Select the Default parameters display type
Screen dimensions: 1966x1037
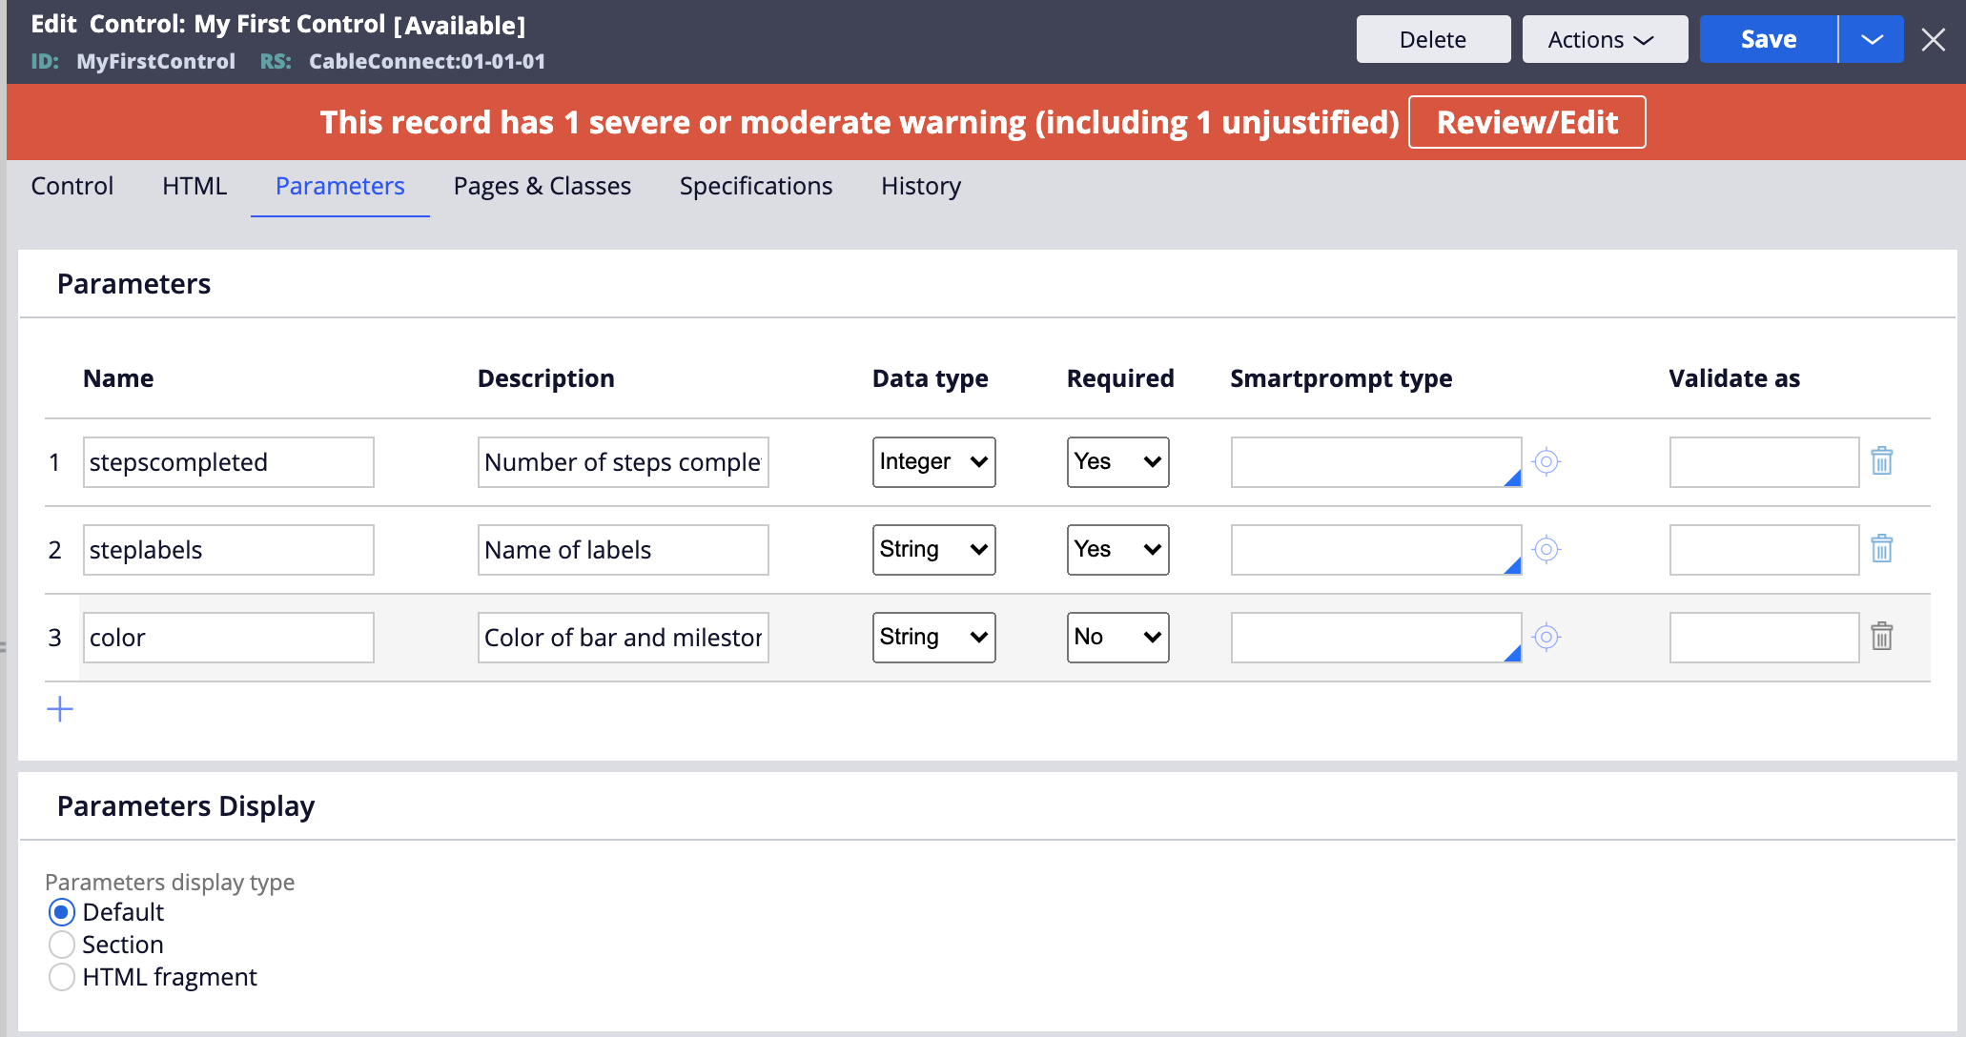tap(62, 912)
